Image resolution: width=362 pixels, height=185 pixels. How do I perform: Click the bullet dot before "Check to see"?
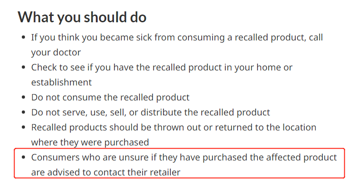pos(23,67)
